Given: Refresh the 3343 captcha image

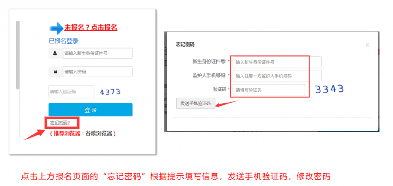Looking at the screenshot, I should coord(330,89).
